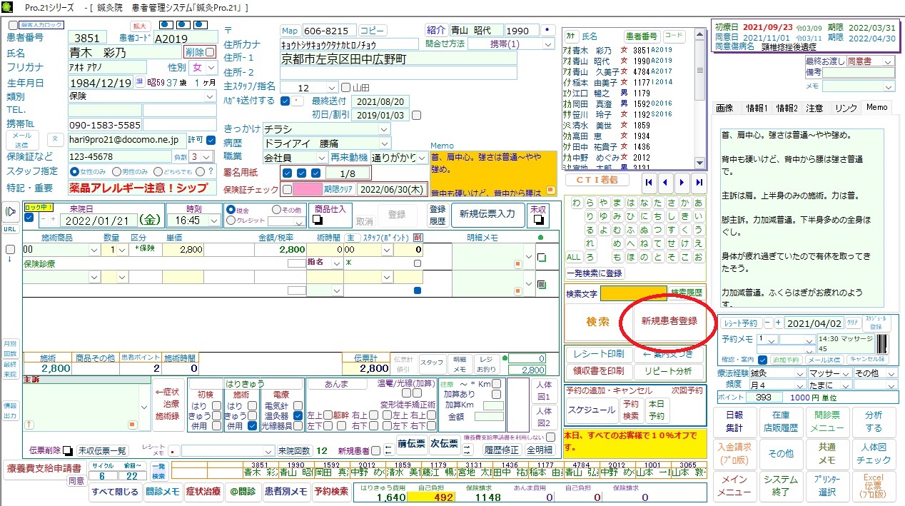
Task: Click minus stepper before reservation date
Action: click(767, 323)
